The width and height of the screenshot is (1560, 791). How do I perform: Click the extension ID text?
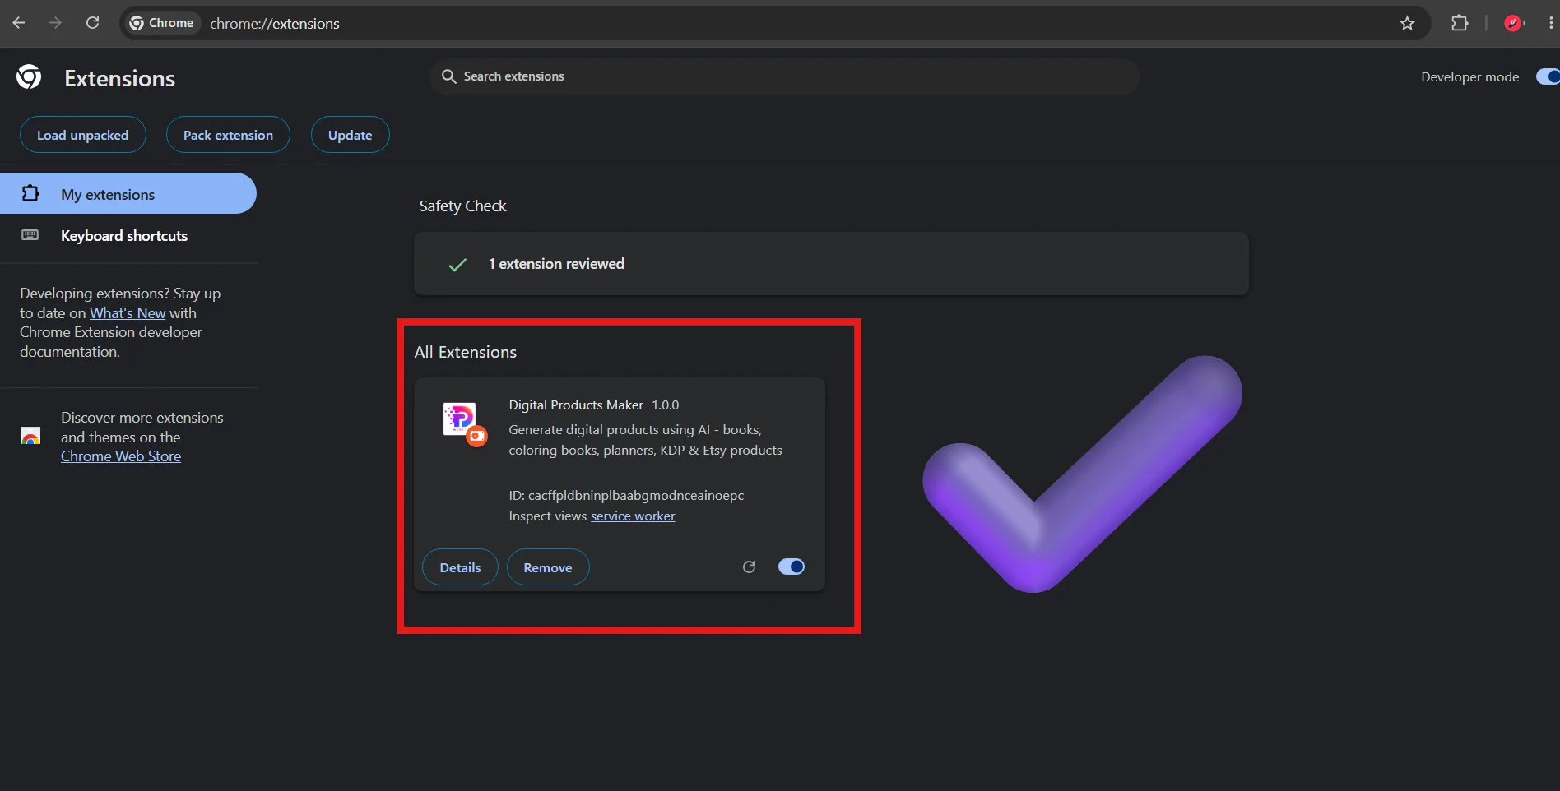(626, 495)
